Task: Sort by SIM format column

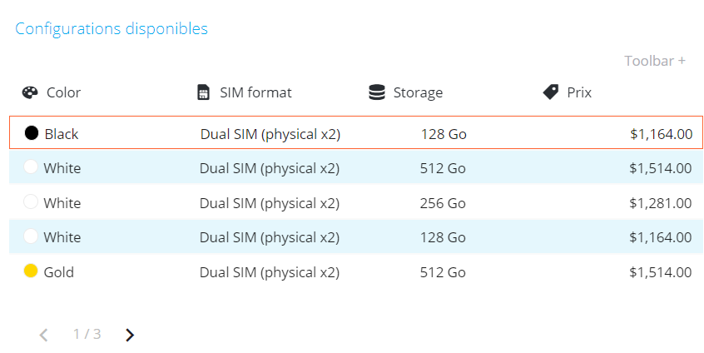Action: (255, 92)
